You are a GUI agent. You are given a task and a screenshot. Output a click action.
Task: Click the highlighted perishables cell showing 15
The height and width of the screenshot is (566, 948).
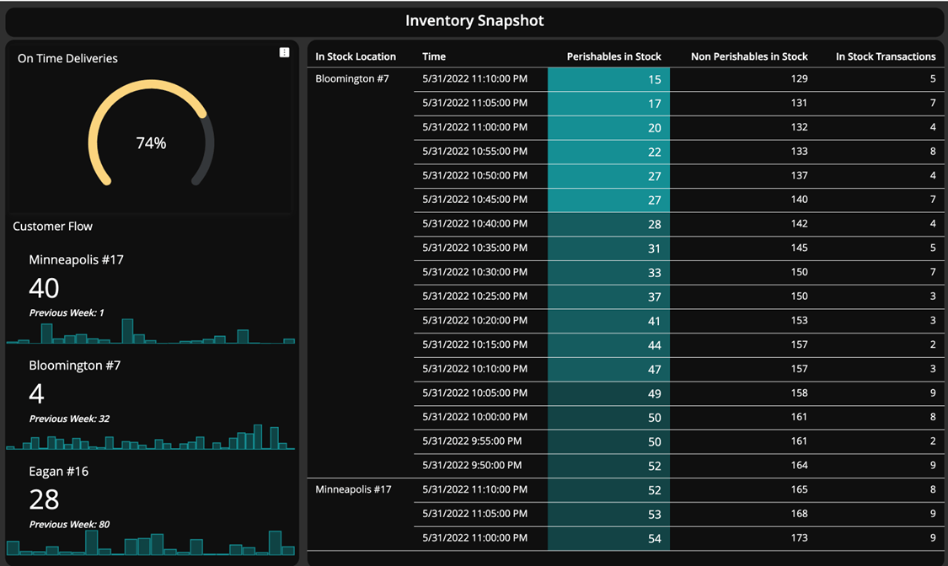pyautogui.click(x=608, y=79)
